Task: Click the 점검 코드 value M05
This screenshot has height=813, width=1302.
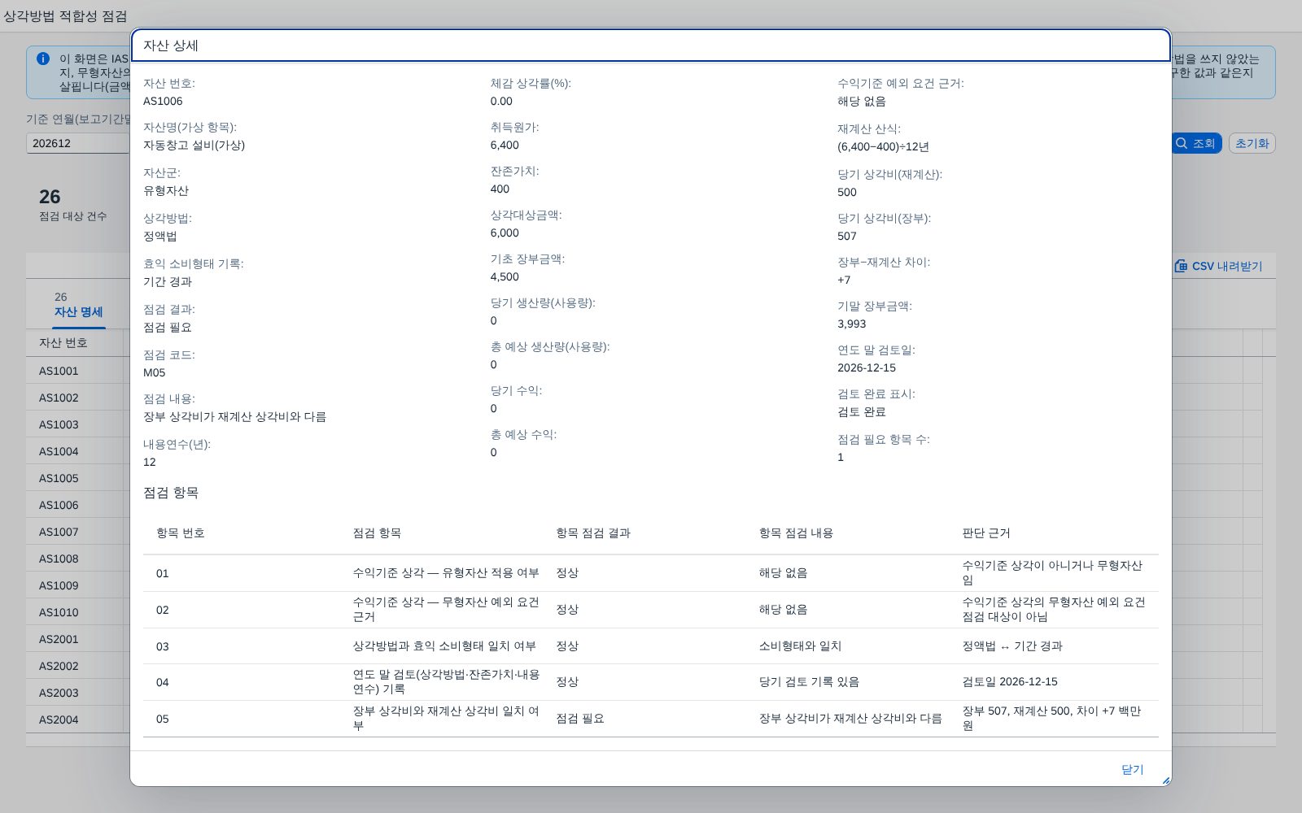Action: (155, 372)
